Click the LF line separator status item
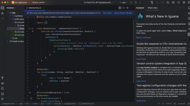Image resolution: width=190 pixels, height=106 pixels. coord(163,104)
